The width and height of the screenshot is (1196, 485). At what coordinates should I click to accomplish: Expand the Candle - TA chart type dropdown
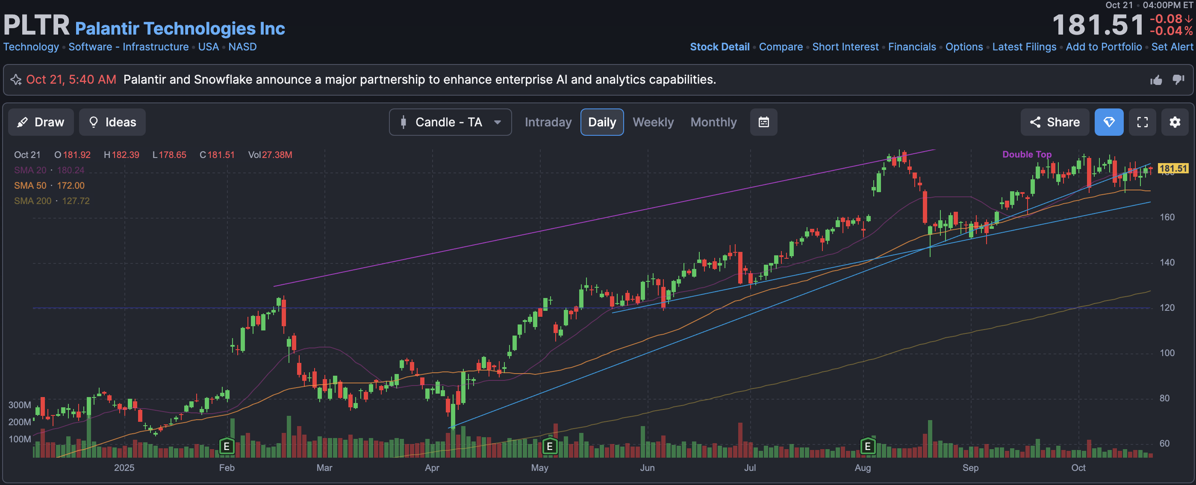(x=450, y=122)
